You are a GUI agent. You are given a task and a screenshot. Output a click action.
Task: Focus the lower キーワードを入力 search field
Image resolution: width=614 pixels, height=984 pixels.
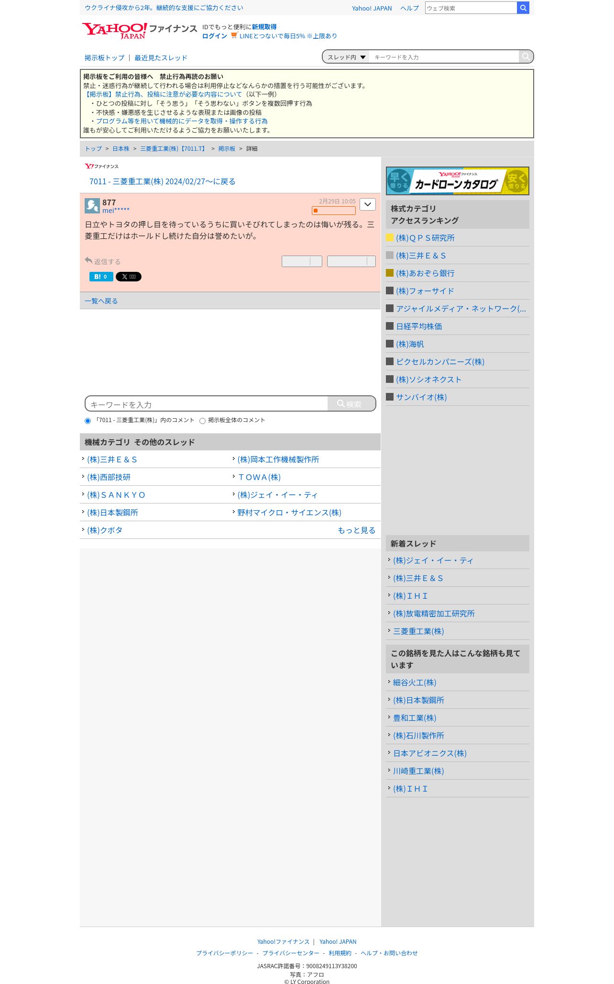coord(207,404)
